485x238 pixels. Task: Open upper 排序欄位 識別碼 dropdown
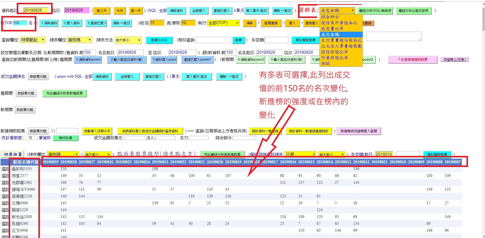[x=80, y=40]
